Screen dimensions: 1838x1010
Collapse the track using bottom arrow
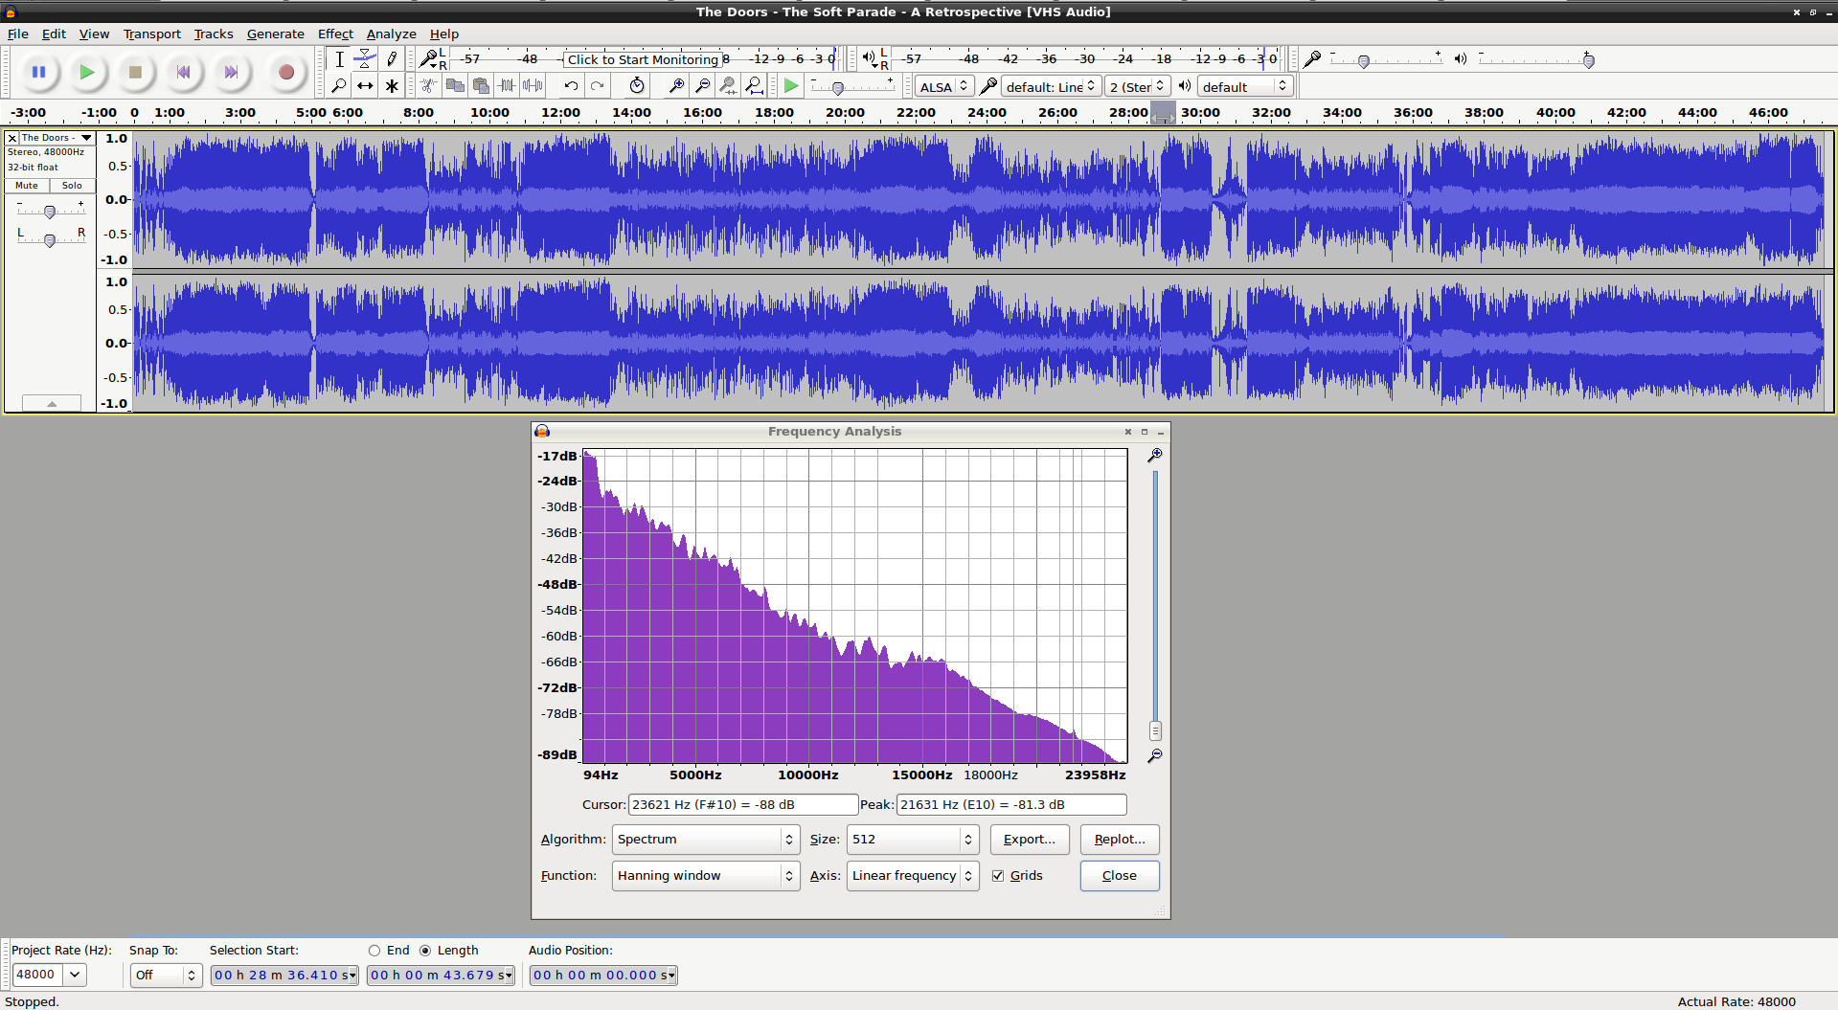[52, 404]
